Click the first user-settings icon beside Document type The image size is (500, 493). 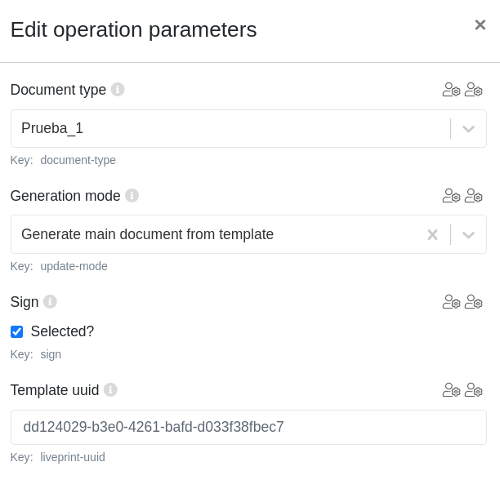coord(451,90)
